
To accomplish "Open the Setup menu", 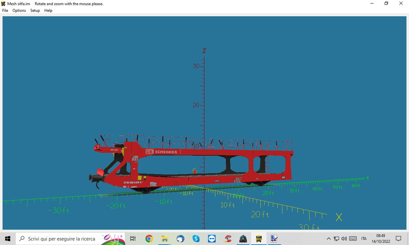I will click(x=35, y=11).
